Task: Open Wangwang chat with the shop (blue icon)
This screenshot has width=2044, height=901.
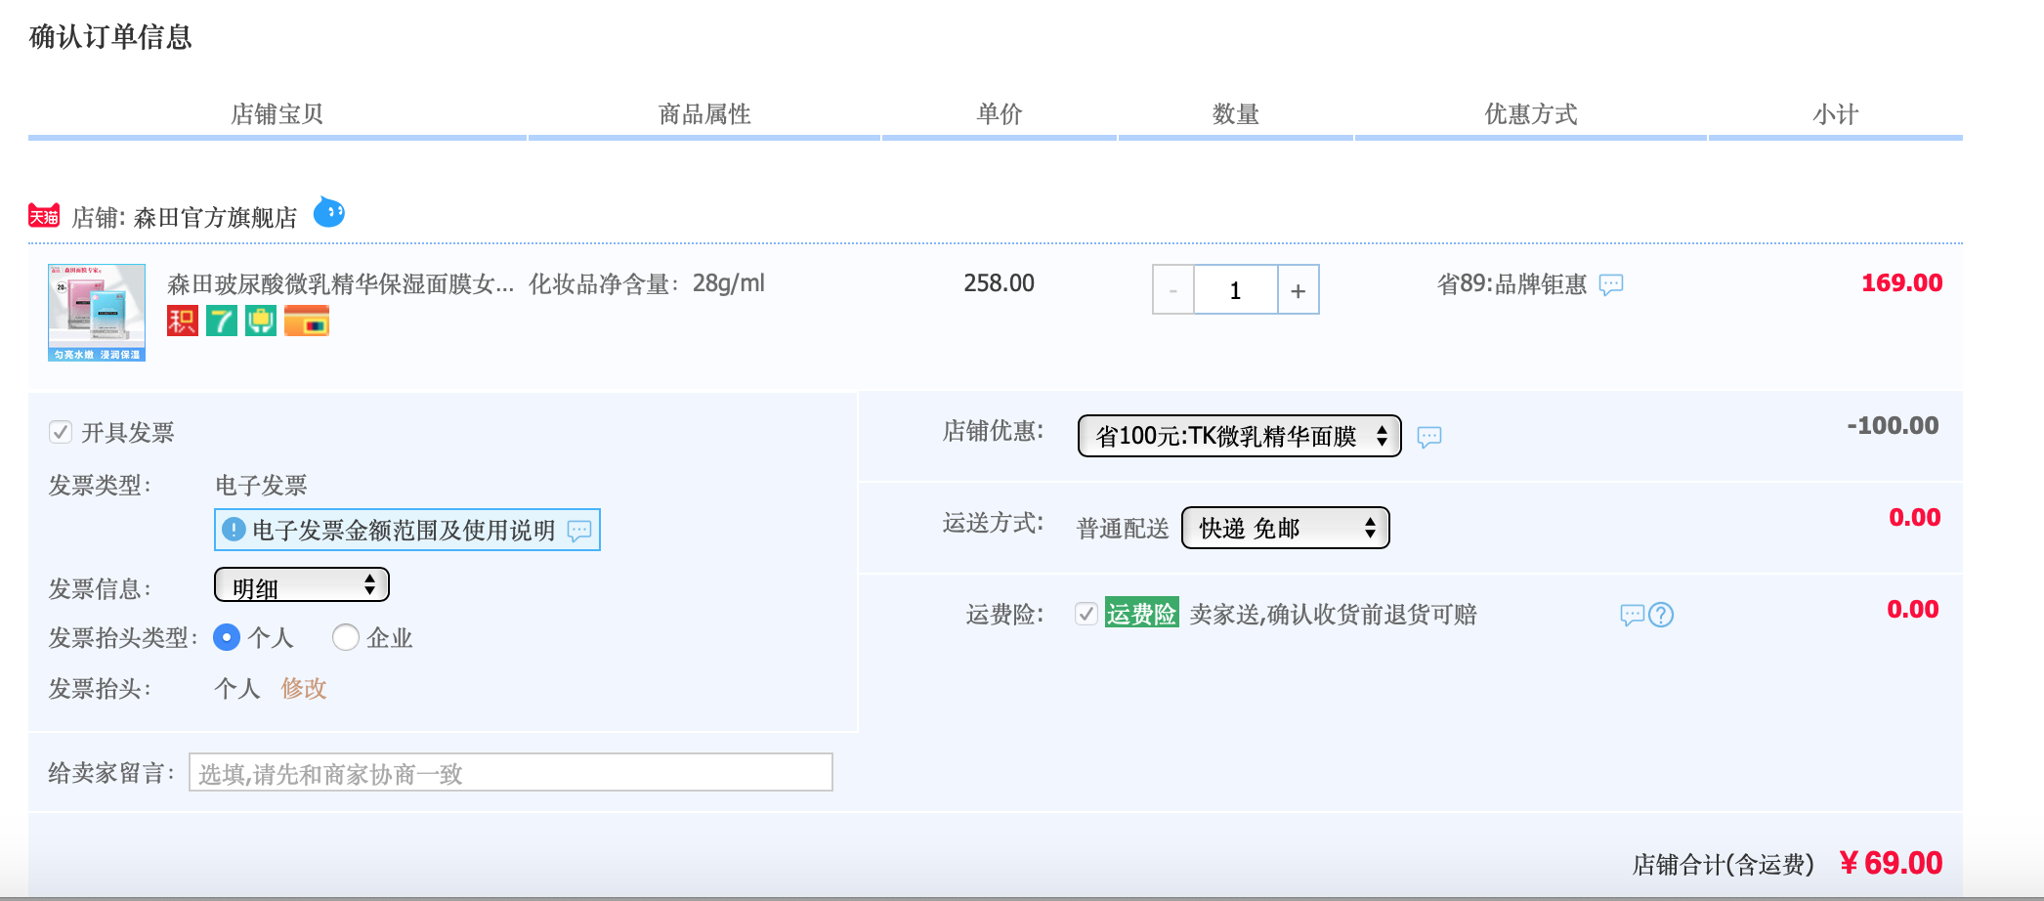Action: [x=329, y=212]
